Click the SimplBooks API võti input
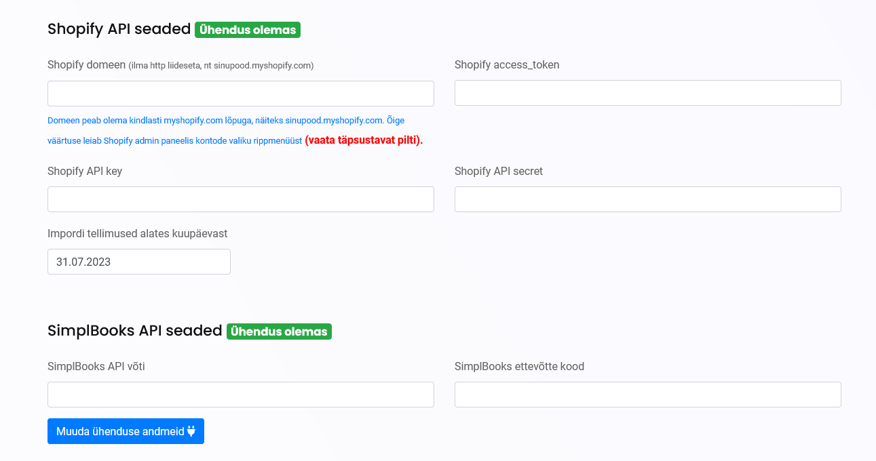876x461 pixels. [x=240, y=395]
